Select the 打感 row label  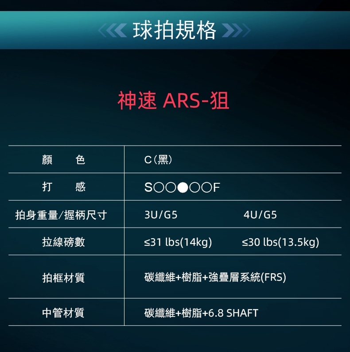[x=63, y=187]
